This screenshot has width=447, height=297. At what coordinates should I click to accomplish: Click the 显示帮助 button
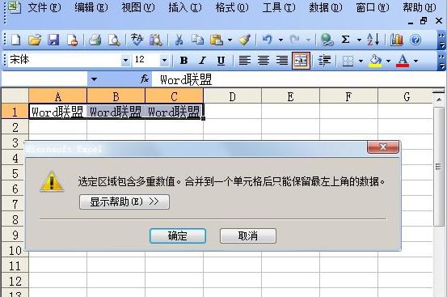coord(124,202)
